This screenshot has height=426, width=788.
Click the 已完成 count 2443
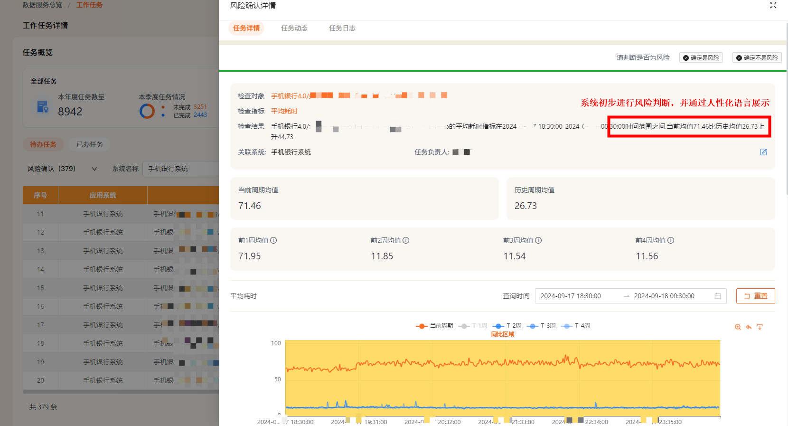(x=200, y=115)
